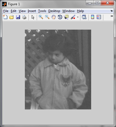
Task: Insert a legend using the toolbar icon
Action: coord(99,17)
